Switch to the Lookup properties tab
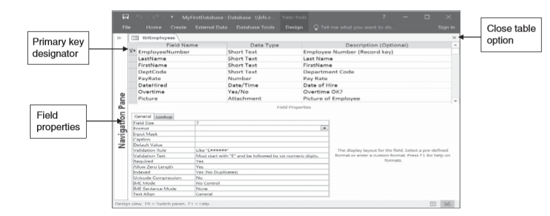550x216 pixels. coord(164,117)
